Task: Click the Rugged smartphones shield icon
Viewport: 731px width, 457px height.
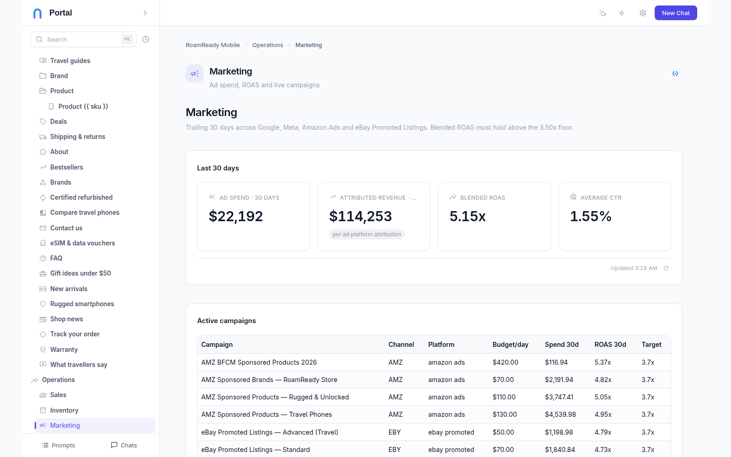Action: pyautogui.click(x=43, y=304)
